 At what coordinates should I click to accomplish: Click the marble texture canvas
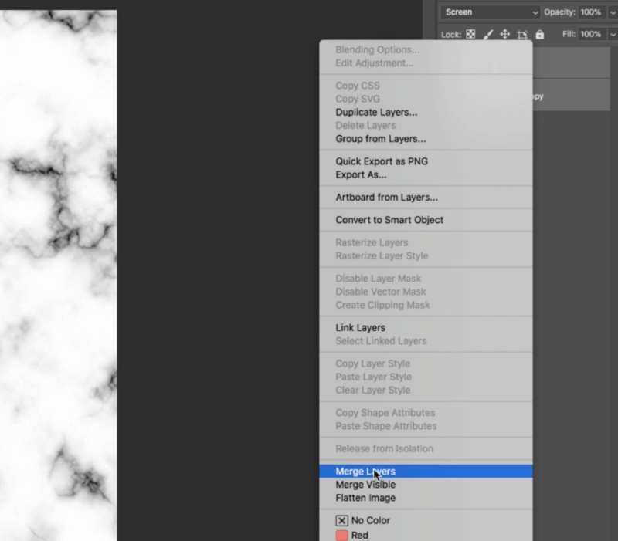pos(58,270)
